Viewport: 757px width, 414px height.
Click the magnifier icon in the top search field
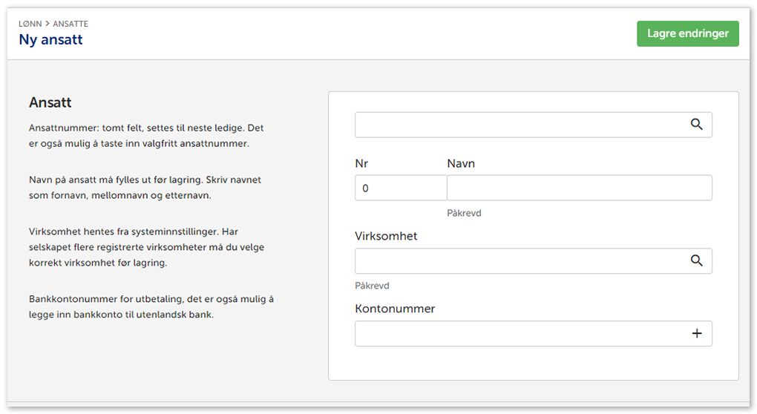pyautogui.click(x=696, y=125)
